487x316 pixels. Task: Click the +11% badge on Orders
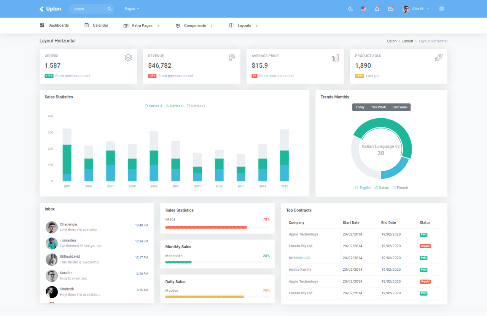point(49,76)
